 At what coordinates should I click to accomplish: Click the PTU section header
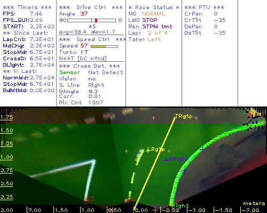(204, 7)
